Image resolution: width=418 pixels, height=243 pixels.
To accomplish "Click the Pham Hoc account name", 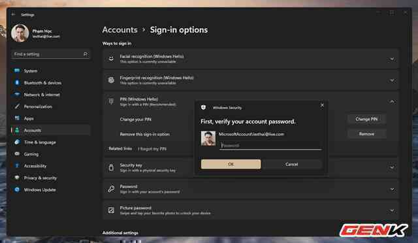I will [x=42, y=31].
